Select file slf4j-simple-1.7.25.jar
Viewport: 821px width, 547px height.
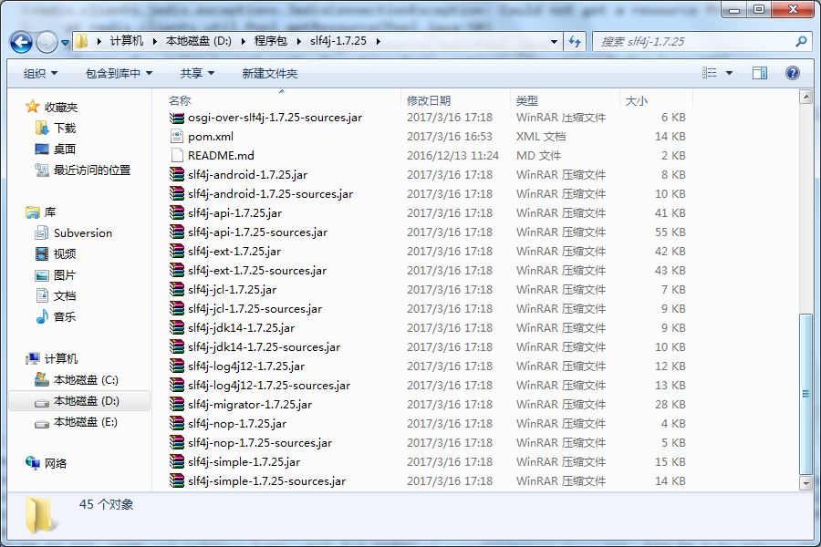click(244, 461)
